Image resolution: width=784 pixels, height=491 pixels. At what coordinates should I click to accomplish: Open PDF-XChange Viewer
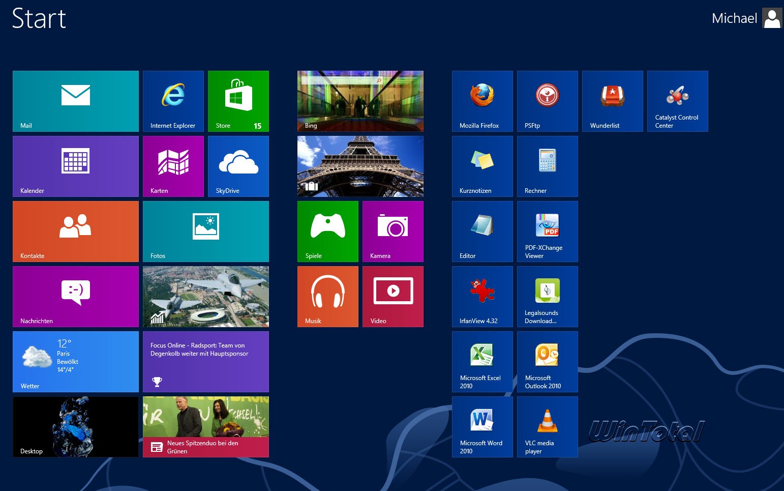547,232
